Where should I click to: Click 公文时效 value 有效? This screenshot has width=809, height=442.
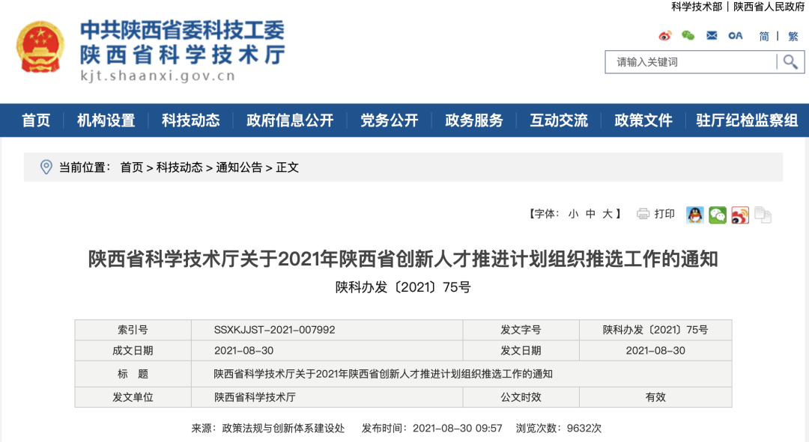click(x=655, y=397)
